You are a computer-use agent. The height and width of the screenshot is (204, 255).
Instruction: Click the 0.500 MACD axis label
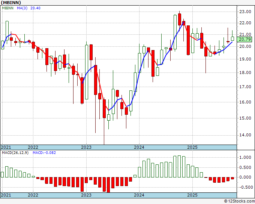pos(245,167)
